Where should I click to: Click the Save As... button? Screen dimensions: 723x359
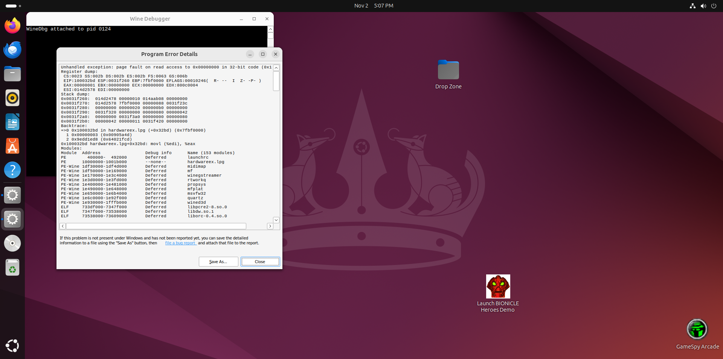pyautogui.click(x=218, y=262)
